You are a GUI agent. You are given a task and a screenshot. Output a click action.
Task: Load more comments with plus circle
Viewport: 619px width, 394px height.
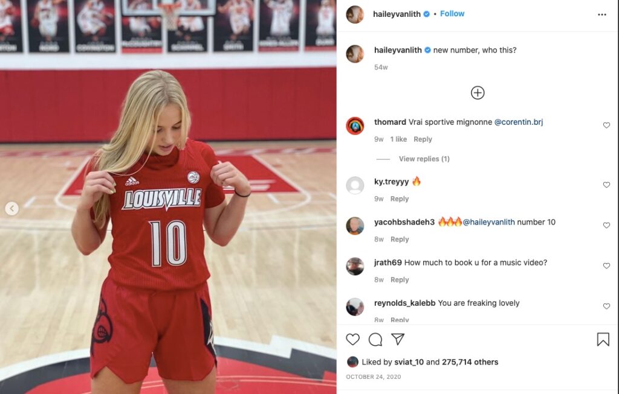(478, 93)
